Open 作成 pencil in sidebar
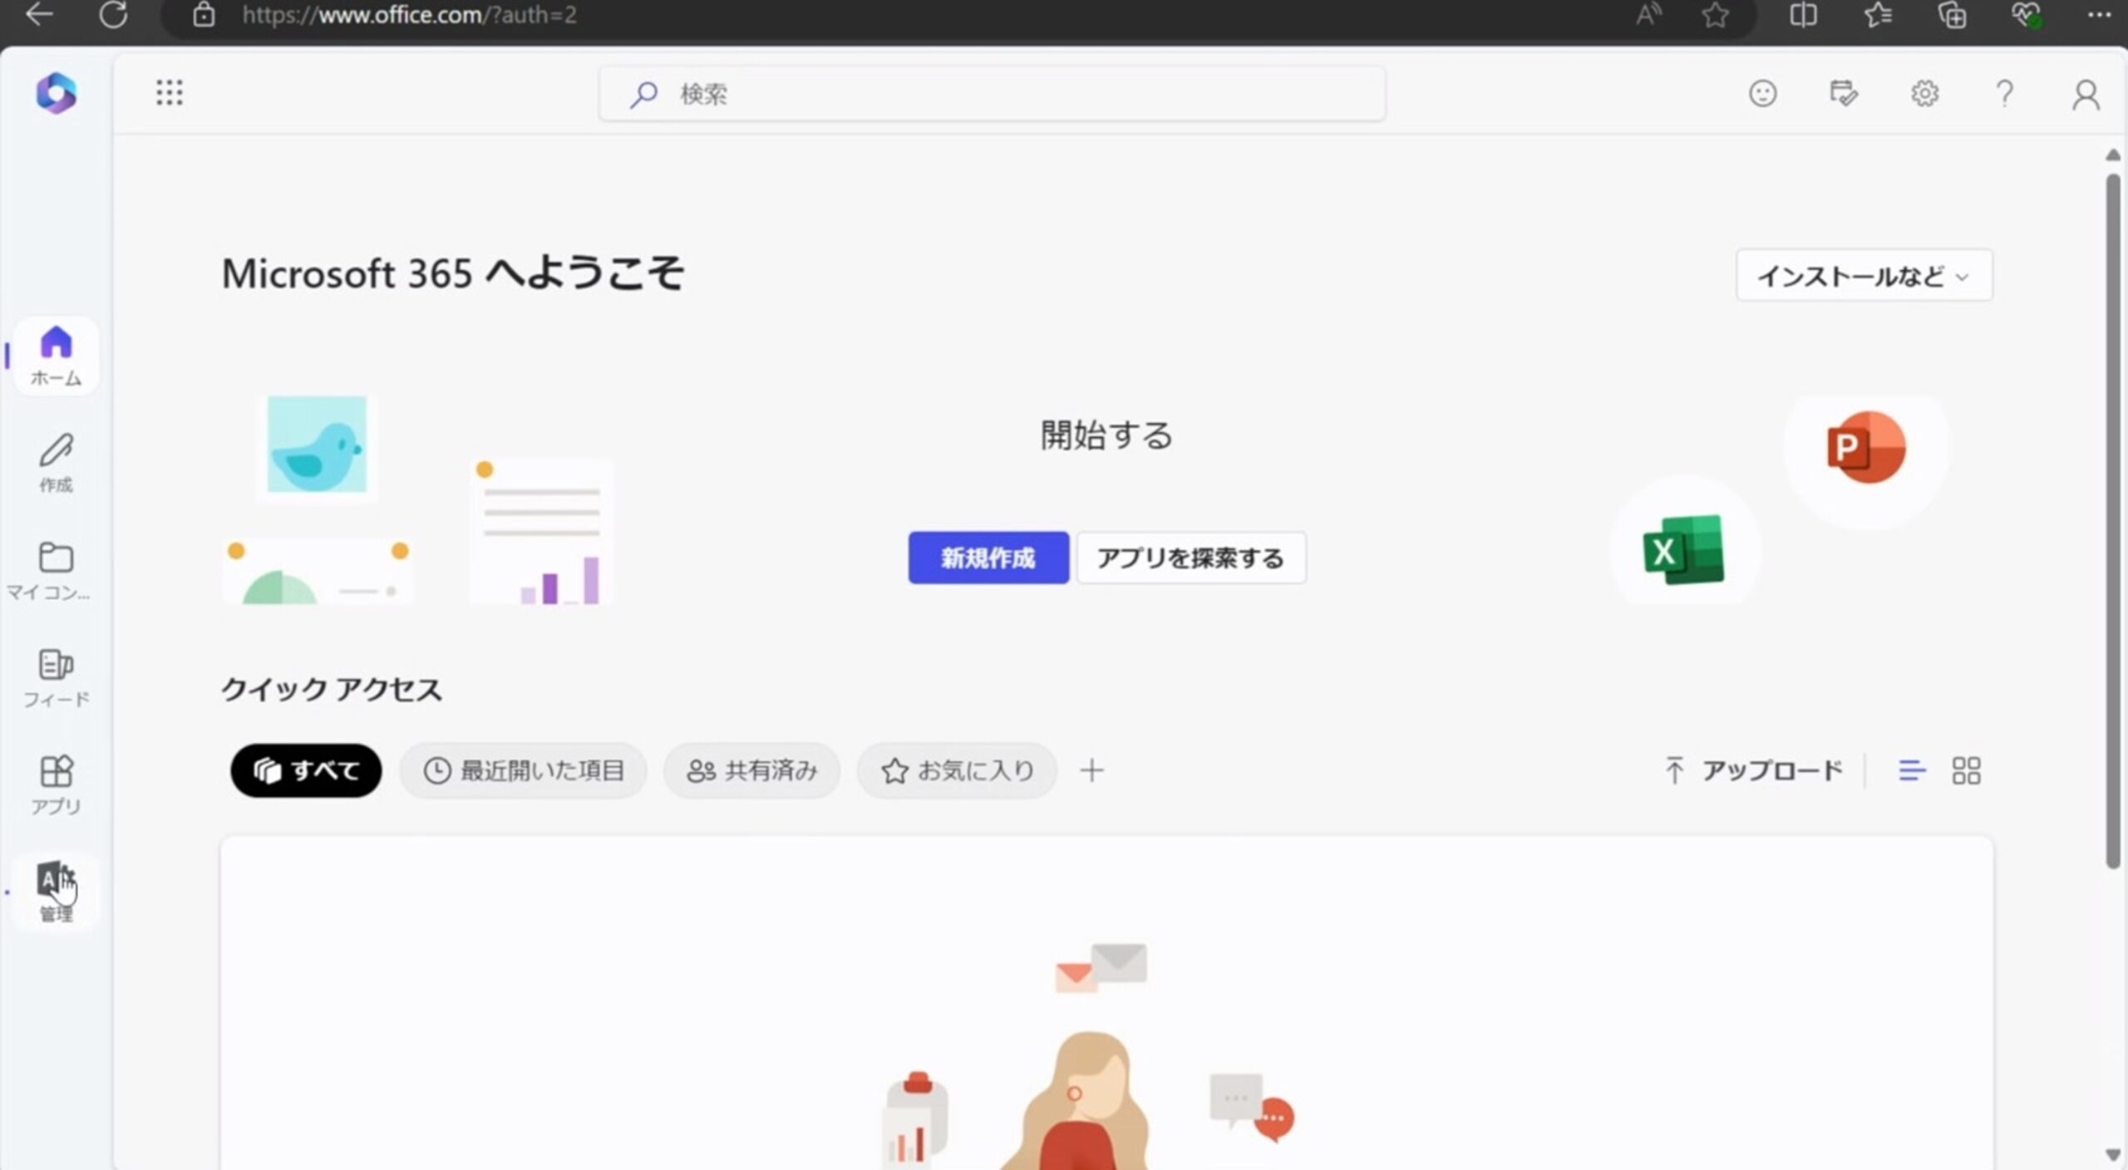The height and width of the screenshot is (1170, 2128). [57, 462]
